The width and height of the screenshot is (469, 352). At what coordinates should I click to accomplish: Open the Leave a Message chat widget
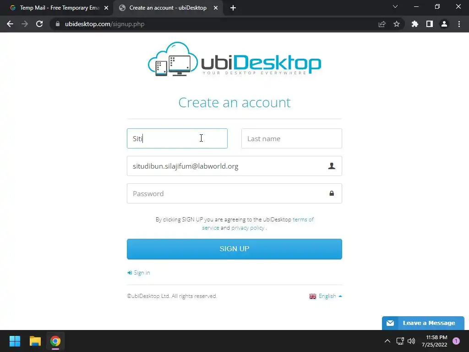tap(423, 323)
